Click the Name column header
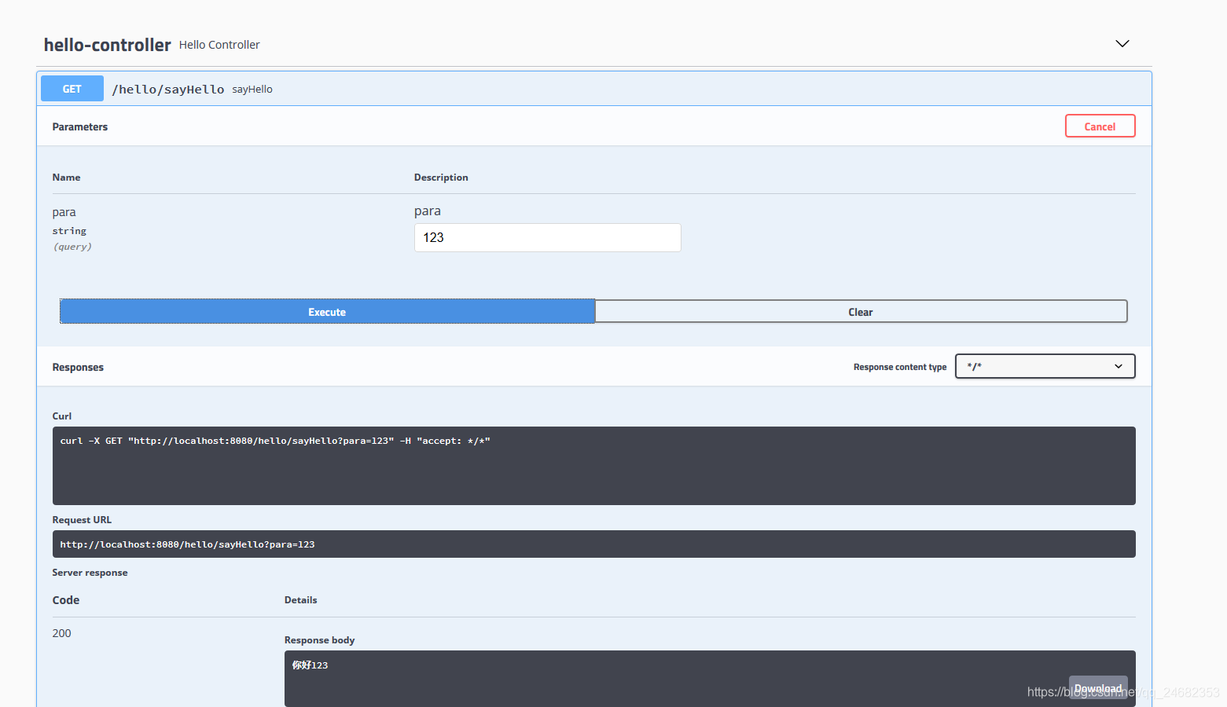This screenshot has height=707, width=1227. (66, 178)
